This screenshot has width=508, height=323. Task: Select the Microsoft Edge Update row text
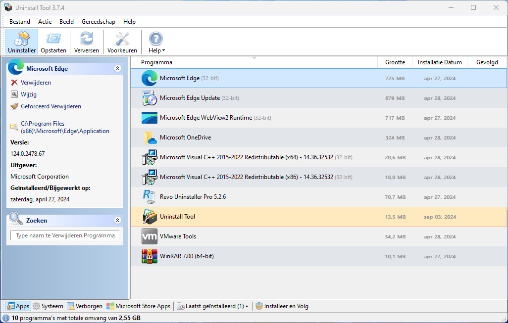pos(190,98)
